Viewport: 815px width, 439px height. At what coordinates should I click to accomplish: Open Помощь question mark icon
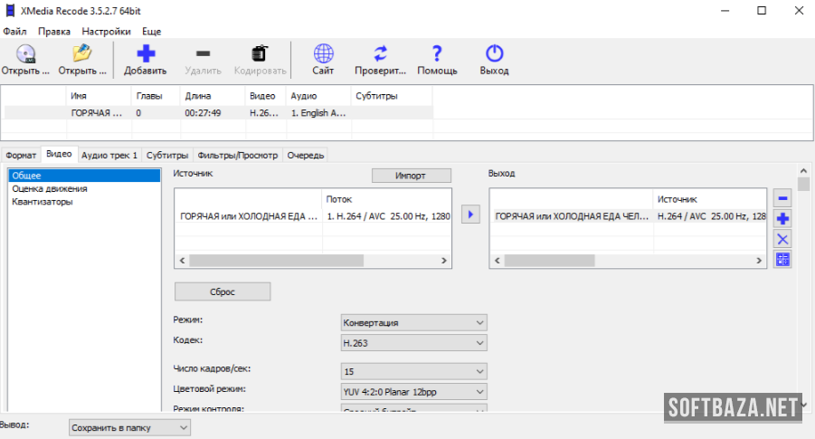[x=437, y=54]
